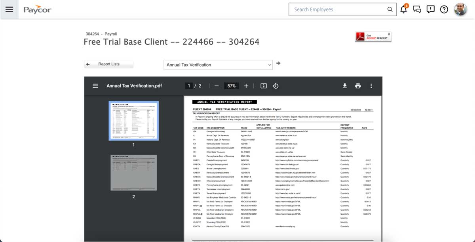This screenshot has width=475, height=242.
Task: Expand the PDF viewer sidebar hamburger menu
Action: (95, 86)
